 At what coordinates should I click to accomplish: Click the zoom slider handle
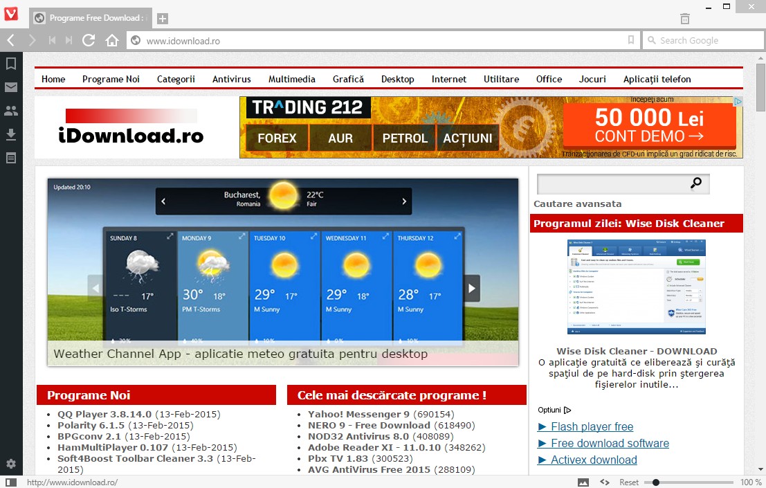coord(655,482)
